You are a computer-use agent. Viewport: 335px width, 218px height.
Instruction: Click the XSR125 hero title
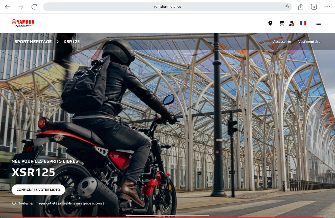point(33,172)
